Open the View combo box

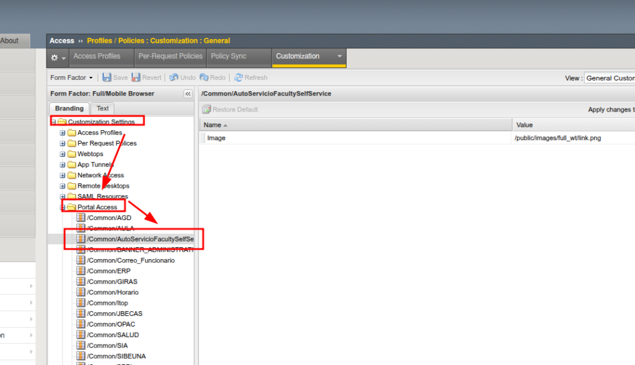coord(609,78)
